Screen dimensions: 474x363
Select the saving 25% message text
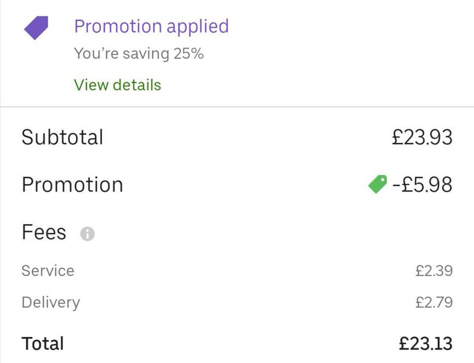pos(139,53)
